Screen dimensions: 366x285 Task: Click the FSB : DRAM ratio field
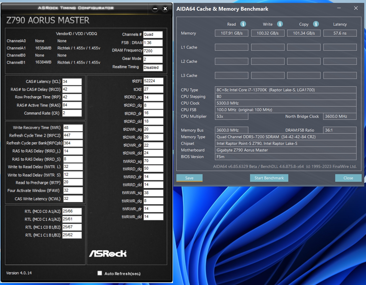[153, 43]
